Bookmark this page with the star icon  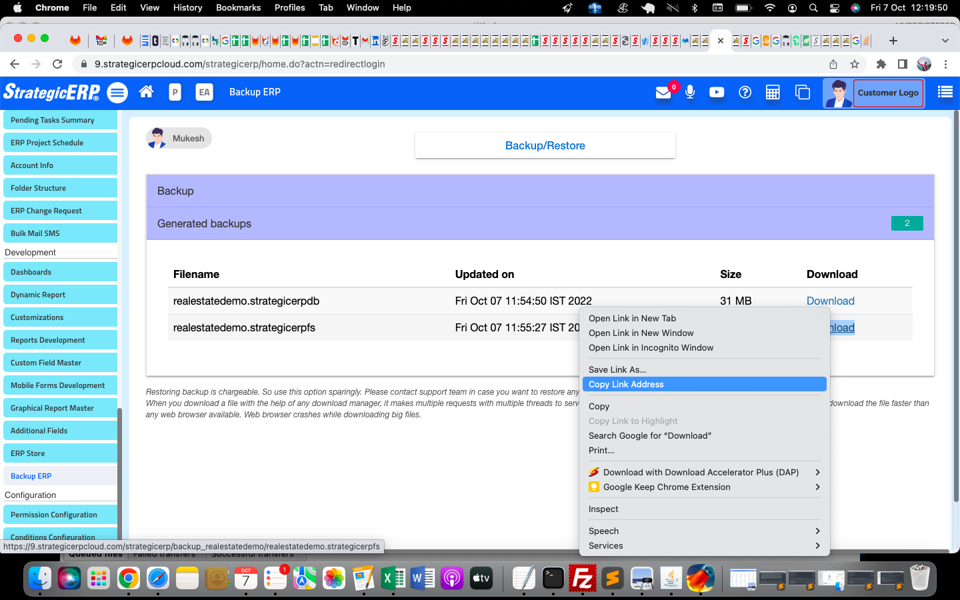855,64
